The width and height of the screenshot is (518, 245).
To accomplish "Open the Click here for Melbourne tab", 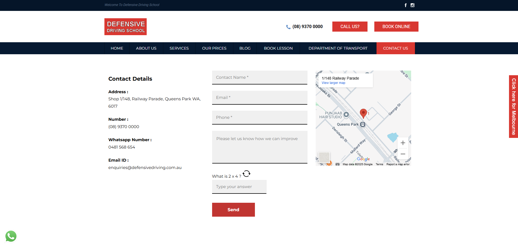I will [513, 107].
